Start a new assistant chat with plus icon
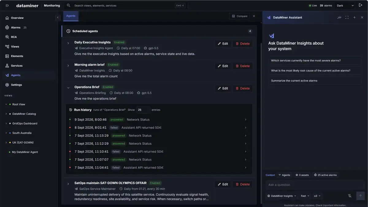Image resolution: width=368 pixels, height=207 pixels. point(355,17)
